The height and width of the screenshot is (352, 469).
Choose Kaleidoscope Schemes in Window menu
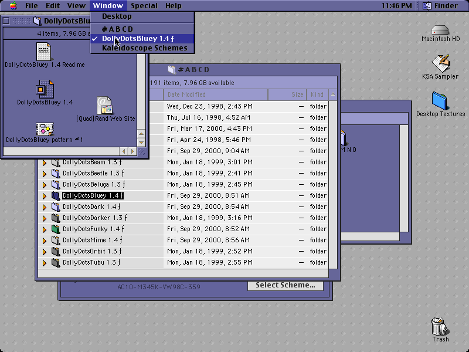(142, 48)
